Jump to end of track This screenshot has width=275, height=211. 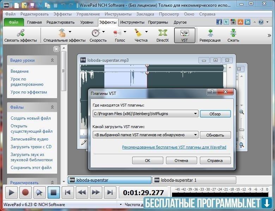(110, 193)
